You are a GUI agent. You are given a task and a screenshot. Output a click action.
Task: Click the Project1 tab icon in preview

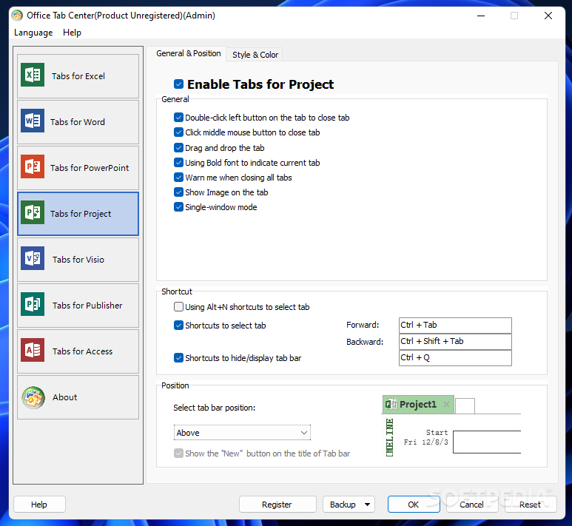(391, 404)
